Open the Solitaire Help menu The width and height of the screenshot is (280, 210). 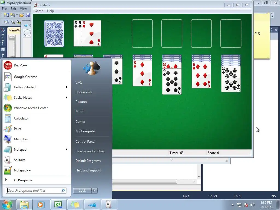pos(50,11)
